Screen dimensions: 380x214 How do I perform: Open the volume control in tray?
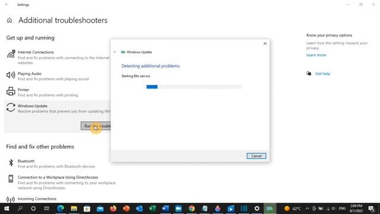point(334,209)
